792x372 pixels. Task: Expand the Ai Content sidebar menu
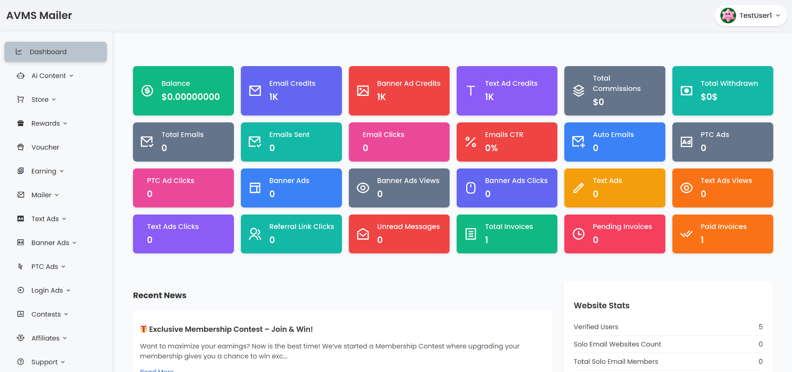[49, 76]
